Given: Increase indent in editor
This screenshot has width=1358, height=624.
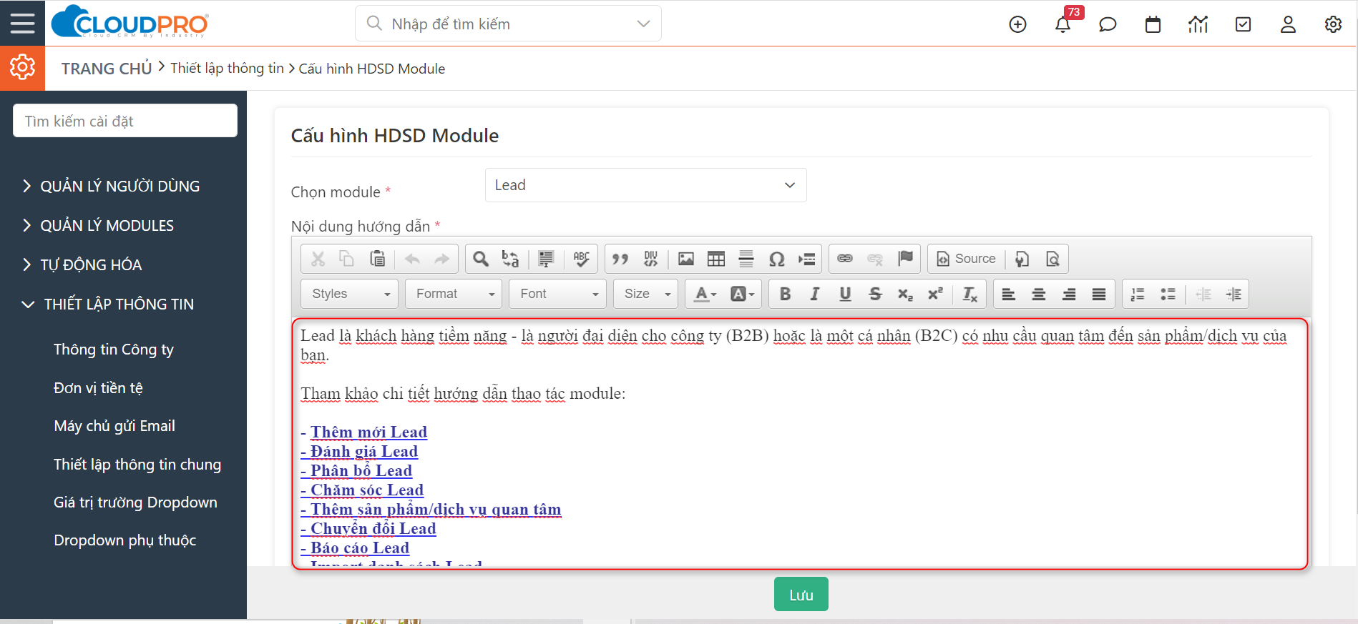Looking at the screenshot, I should click(1234, 294).
